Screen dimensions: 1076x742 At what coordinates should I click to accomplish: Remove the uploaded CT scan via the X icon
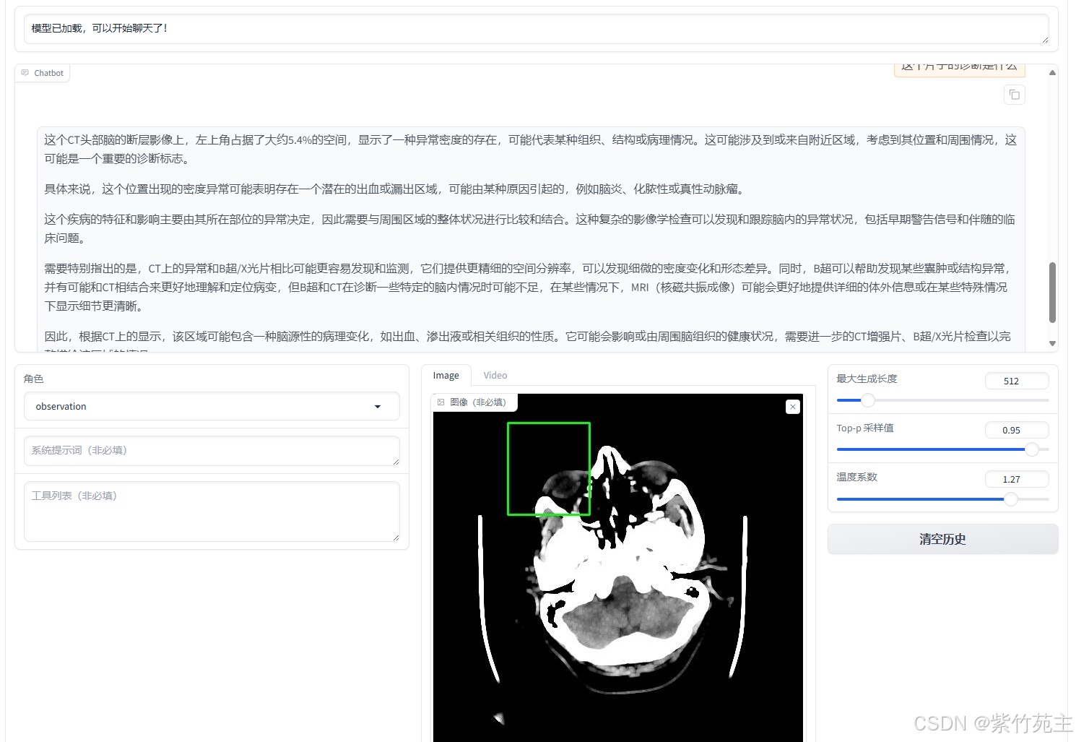792,407
